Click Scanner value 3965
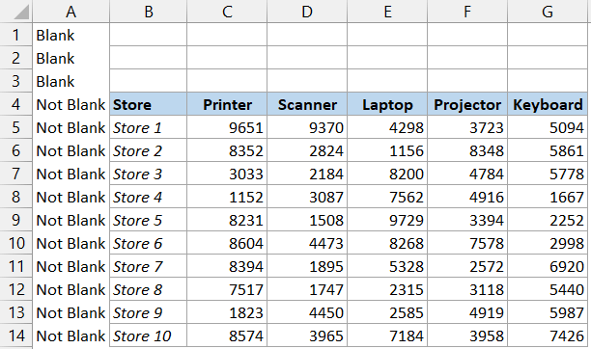The height and width of the screenshot is (349, 591). [307, 336]
